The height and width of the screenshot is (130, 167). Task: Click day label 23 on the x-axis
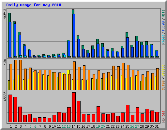pyautogui.click(x=117, y=126)
